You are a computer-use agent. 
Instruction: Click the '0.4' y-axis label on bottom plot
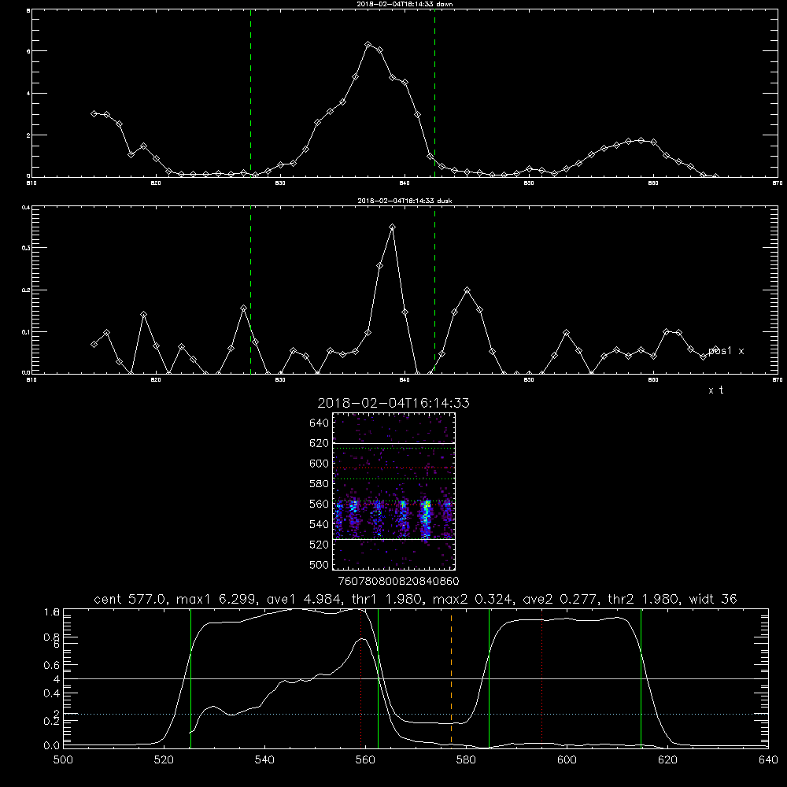coord(52,693)
